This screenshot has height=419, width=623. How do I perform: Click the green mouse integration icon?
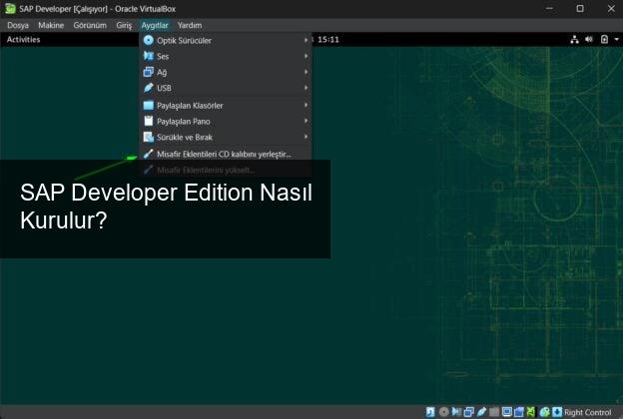544,411
